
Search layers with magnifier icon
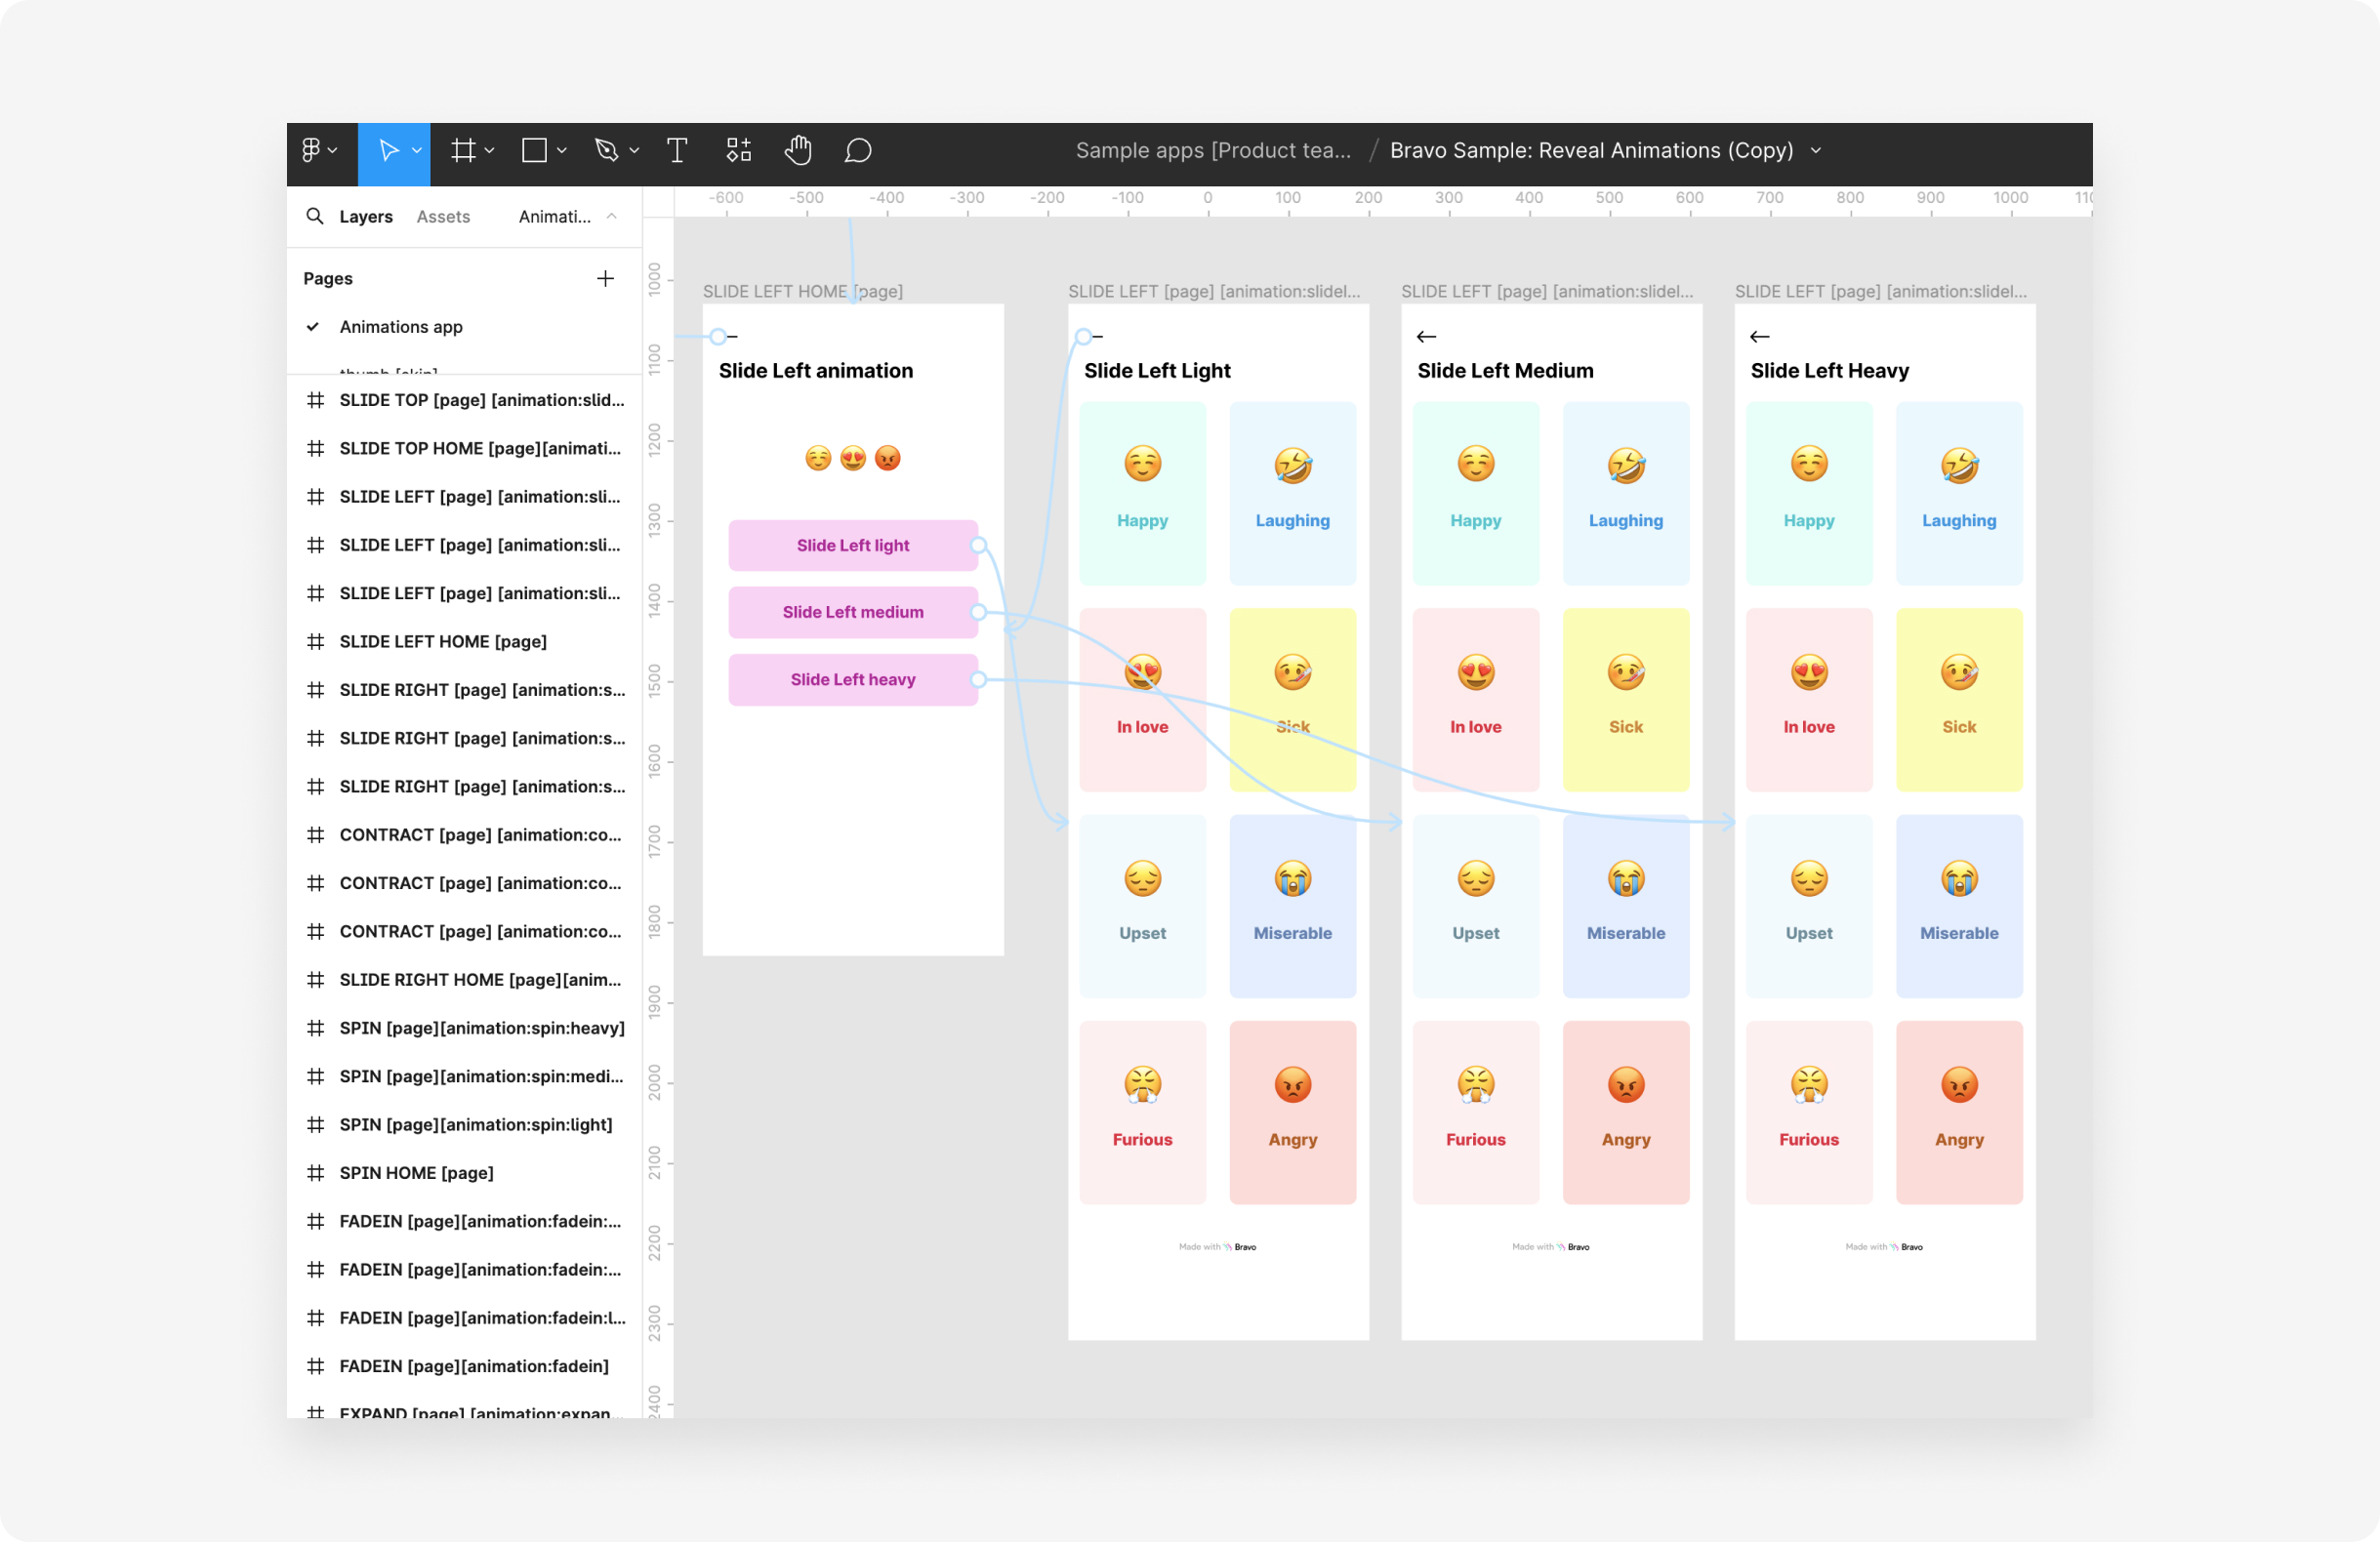click(314, 216)
